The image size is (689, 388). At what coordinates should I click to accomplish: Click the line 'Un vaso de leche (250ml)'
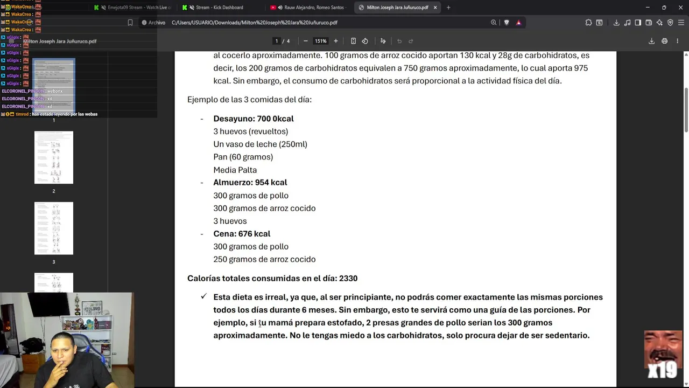(260, 144)
